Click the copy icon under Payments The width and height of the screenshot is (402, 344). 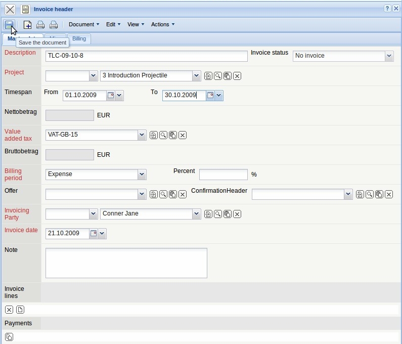(9, 337)
